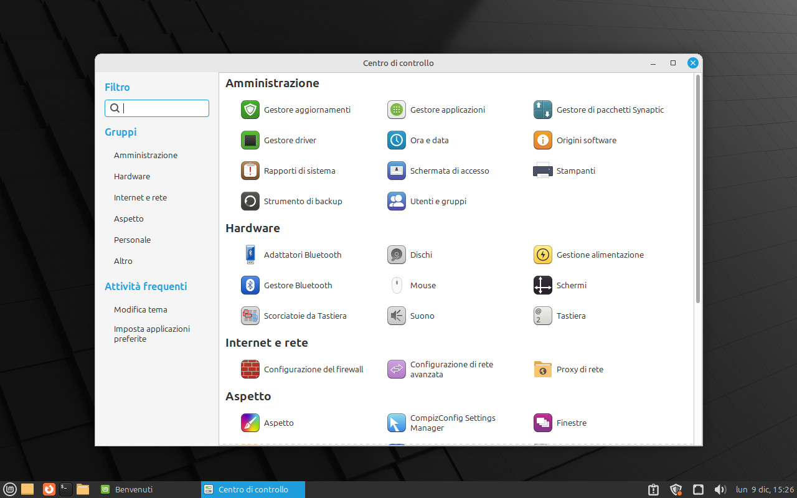Click the Strumento di backup icon
The image size is (797, 498).
250,201
